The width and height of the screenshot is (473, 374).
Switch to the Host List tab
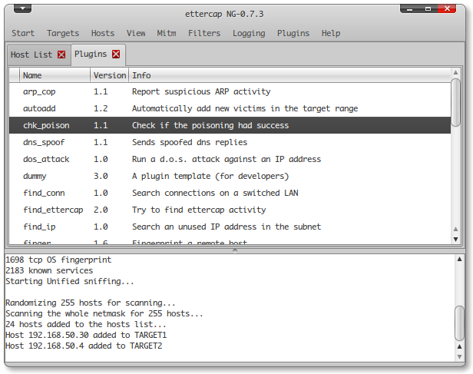[x=31, y=55]
